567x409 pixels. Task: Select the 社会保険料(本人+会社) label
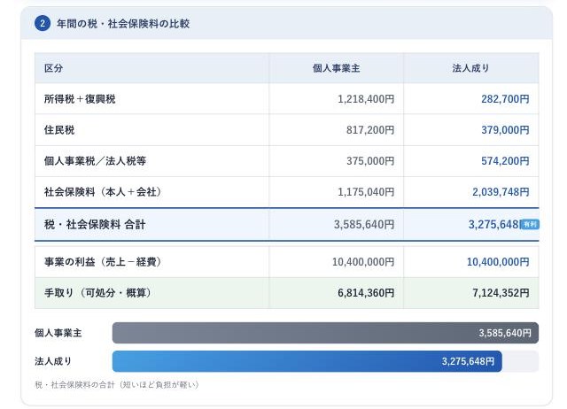pos(103,192)
